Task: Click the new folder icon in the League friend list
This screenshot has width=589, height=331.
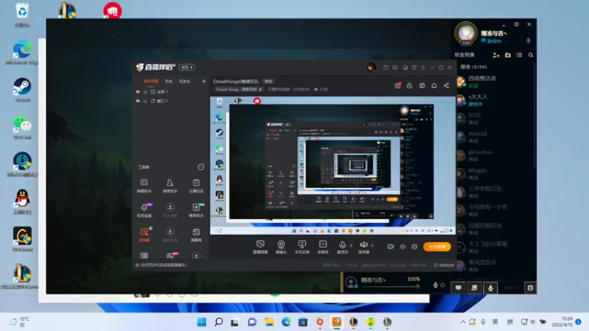Action: (508, 55)
